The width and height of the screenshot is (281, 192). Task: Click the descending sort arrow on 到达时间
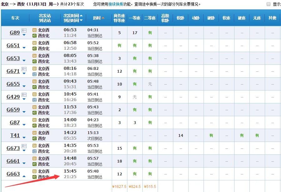tap(81, 20)
